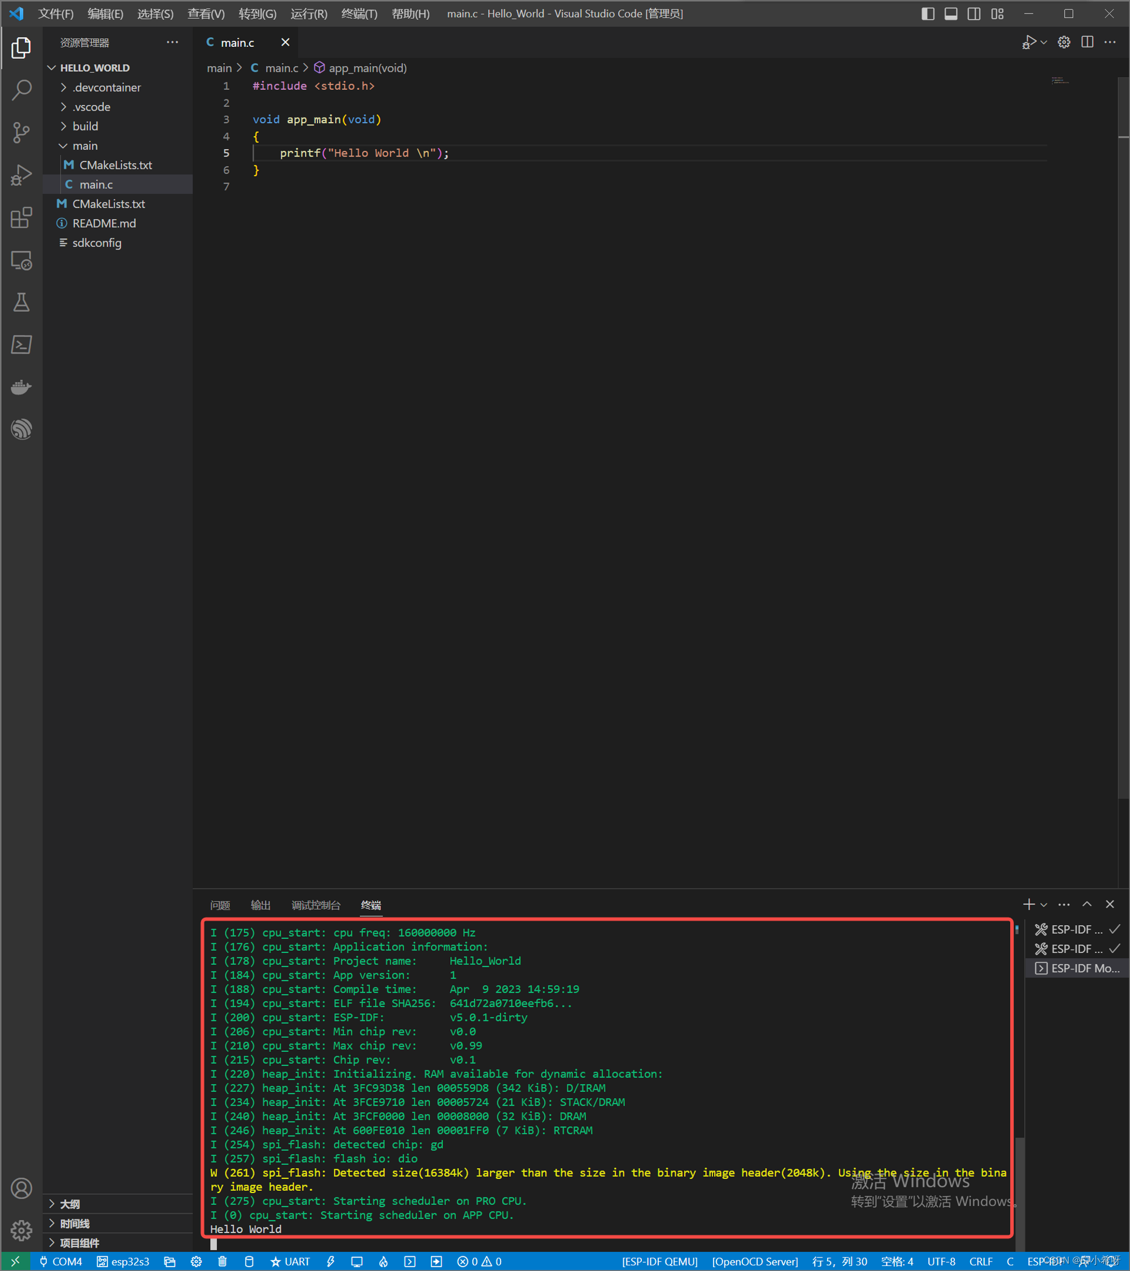Change indentation via spaces: 4 status item
1130x1271 pixels.
(x=897, y=1261)
